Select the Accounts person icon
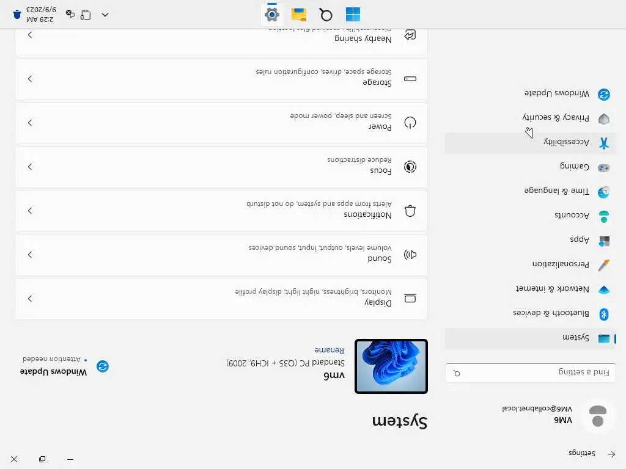626x469 pixels. (603, 217)
